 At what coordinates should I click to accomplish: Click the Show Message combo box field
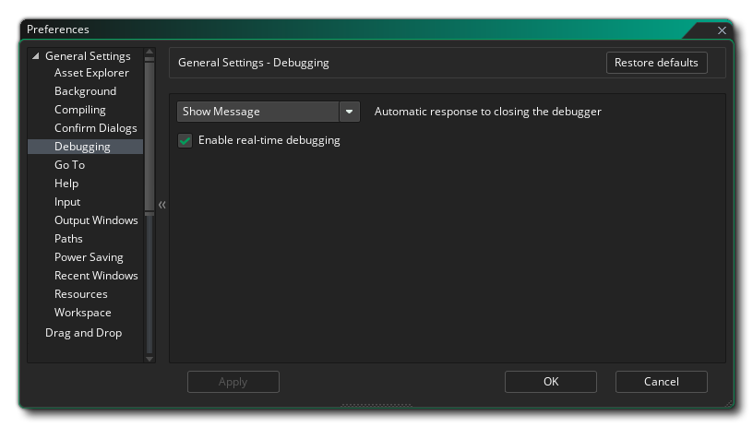[258, 112]
